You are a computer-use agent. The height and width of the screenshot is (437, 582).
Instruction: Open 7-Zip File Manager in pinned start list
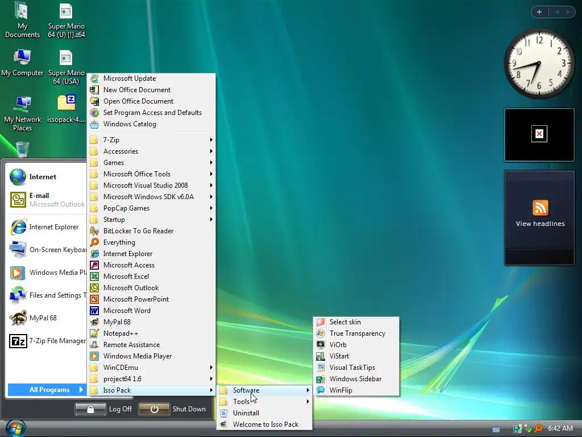(47, 341)
